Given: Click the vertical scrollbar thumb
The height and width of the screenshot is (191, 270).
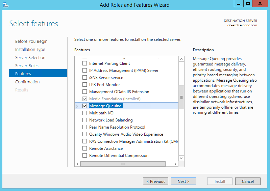Looking at the screenshot, I should (181, 97).
